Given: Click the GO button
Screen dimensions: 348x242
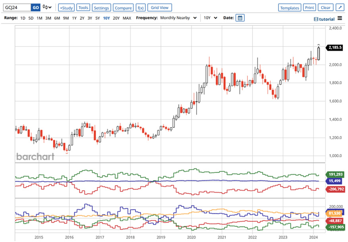Looking at the screenshot, I should tap(36, 8).
